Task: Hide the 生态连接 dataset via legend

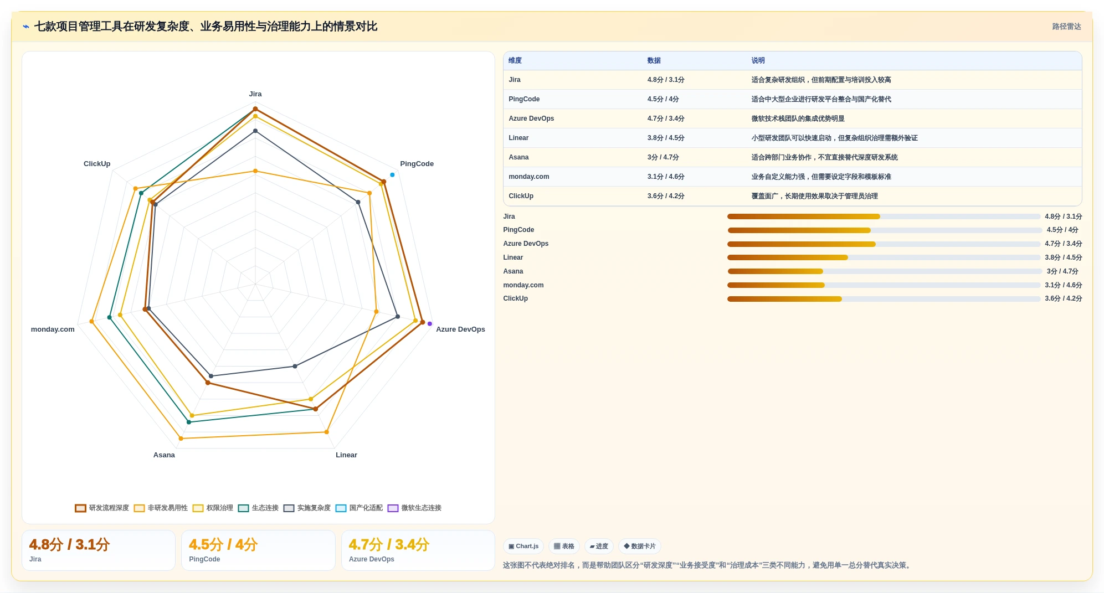Action: pyautogui.click(x=258, y=508)
